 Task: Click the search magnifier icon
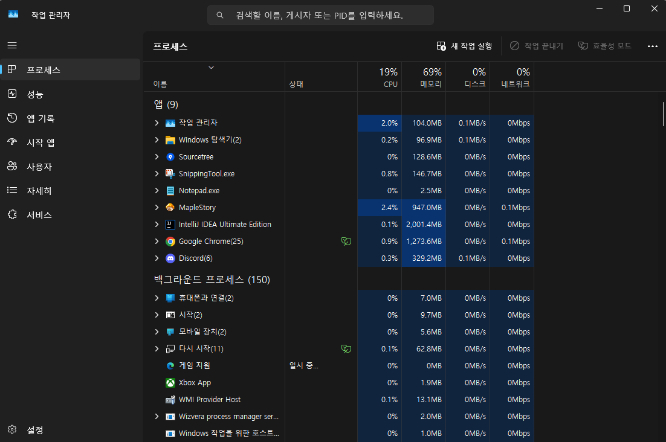[219, 15]
